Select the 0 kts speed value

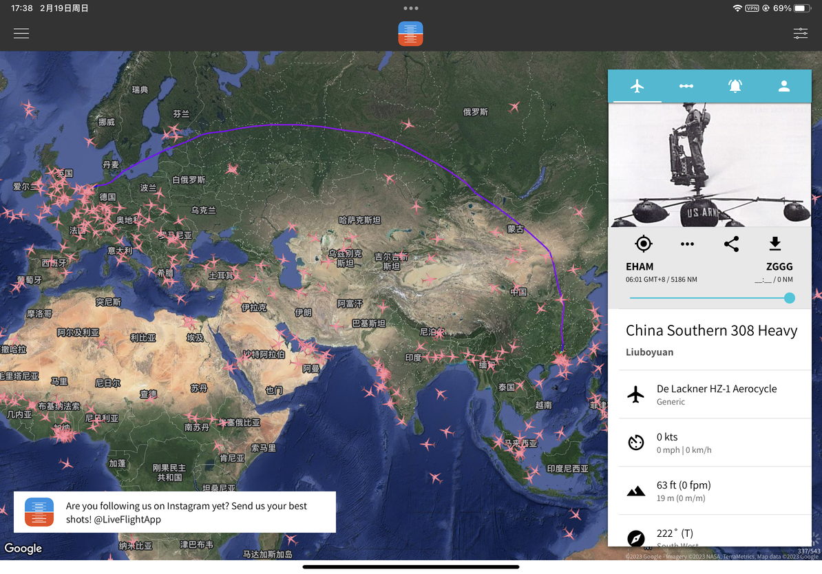(667, 437)
